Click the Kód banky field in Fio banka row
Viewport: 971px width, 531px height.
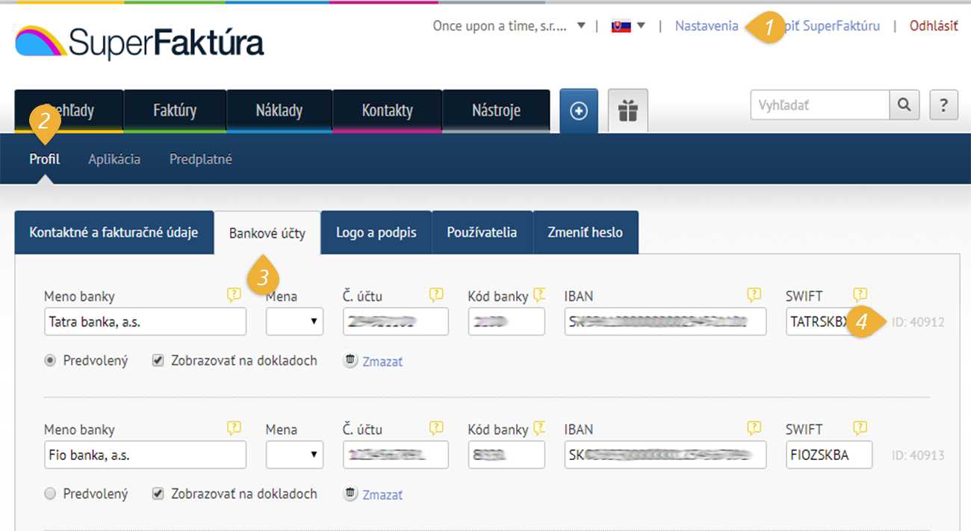click(x=506, y=455)
